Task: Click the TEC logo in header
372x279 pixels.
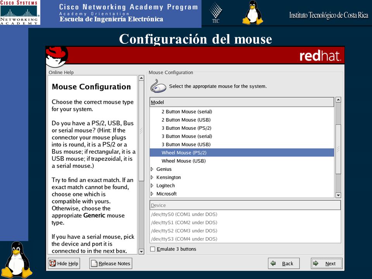Action: coord(215,12)
